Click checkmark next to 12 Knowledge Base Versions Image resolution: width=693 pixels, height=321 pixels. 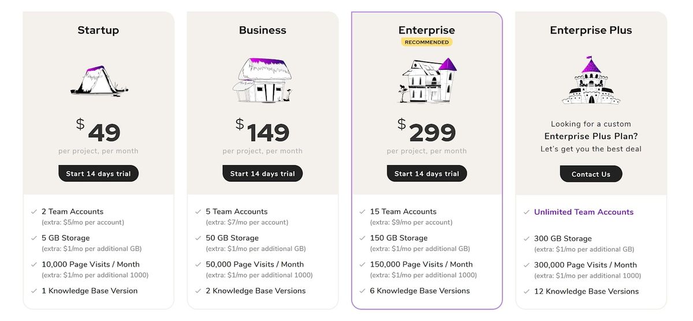527,292
